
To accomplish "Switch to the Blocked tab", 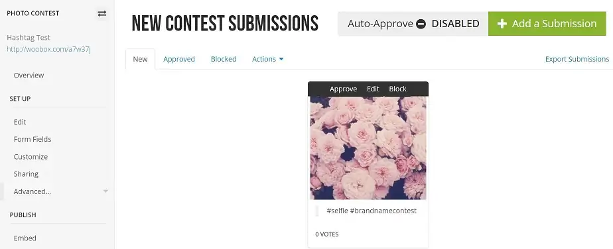I will (x=224, y=59).
